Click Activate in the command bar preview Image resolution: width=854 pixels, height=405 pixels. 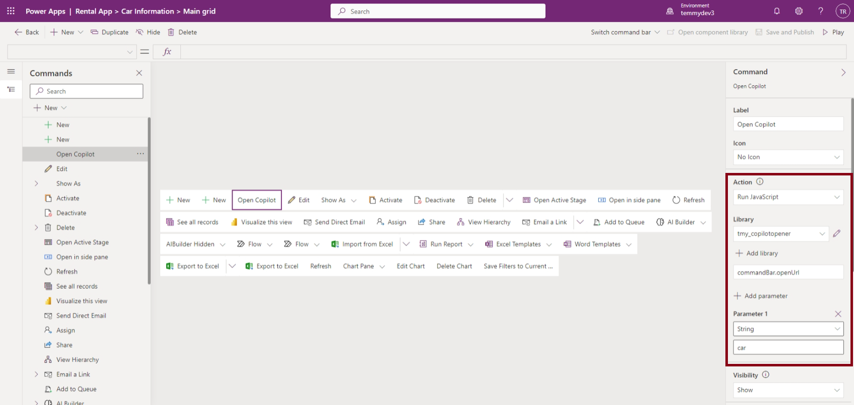click(x=385, y=200)
